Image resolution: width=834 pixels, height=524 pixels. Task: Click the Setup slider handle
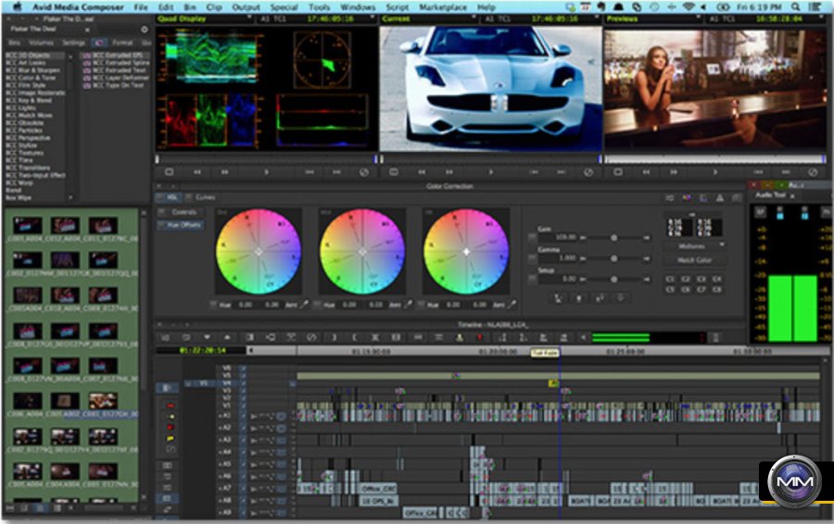613,279
